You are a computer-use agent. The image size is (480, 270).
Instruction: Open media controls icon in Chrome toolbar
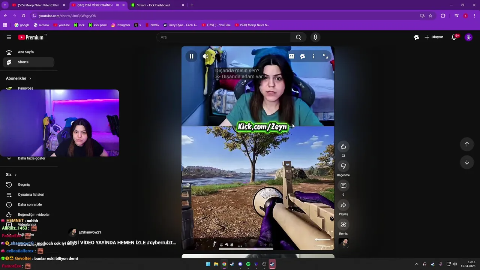click(x=456, y=16)
